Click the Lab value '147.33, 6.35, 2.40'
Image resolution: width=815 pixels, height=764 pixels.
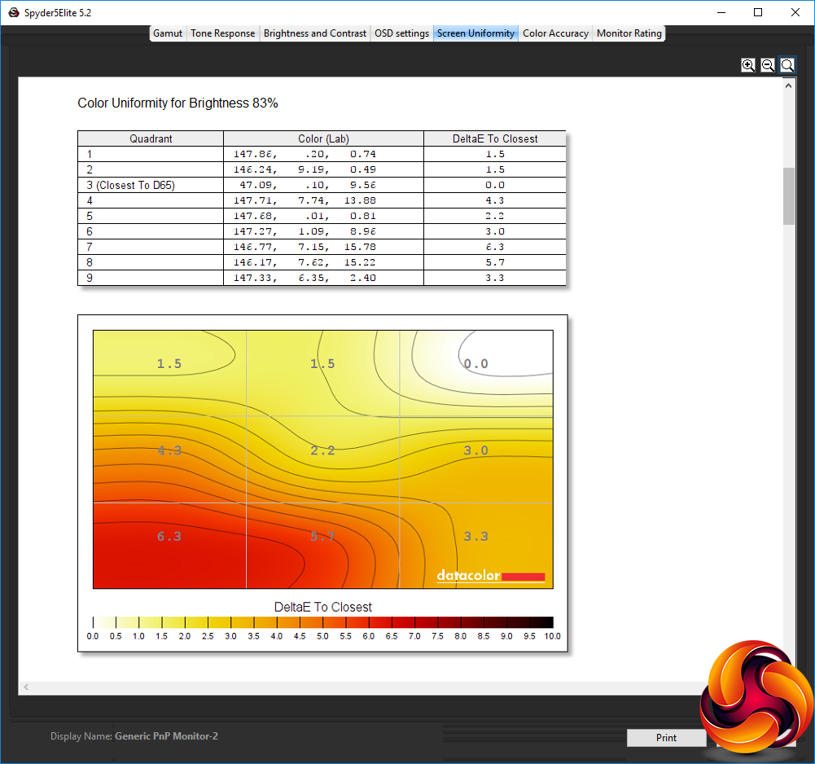(305, 278)
